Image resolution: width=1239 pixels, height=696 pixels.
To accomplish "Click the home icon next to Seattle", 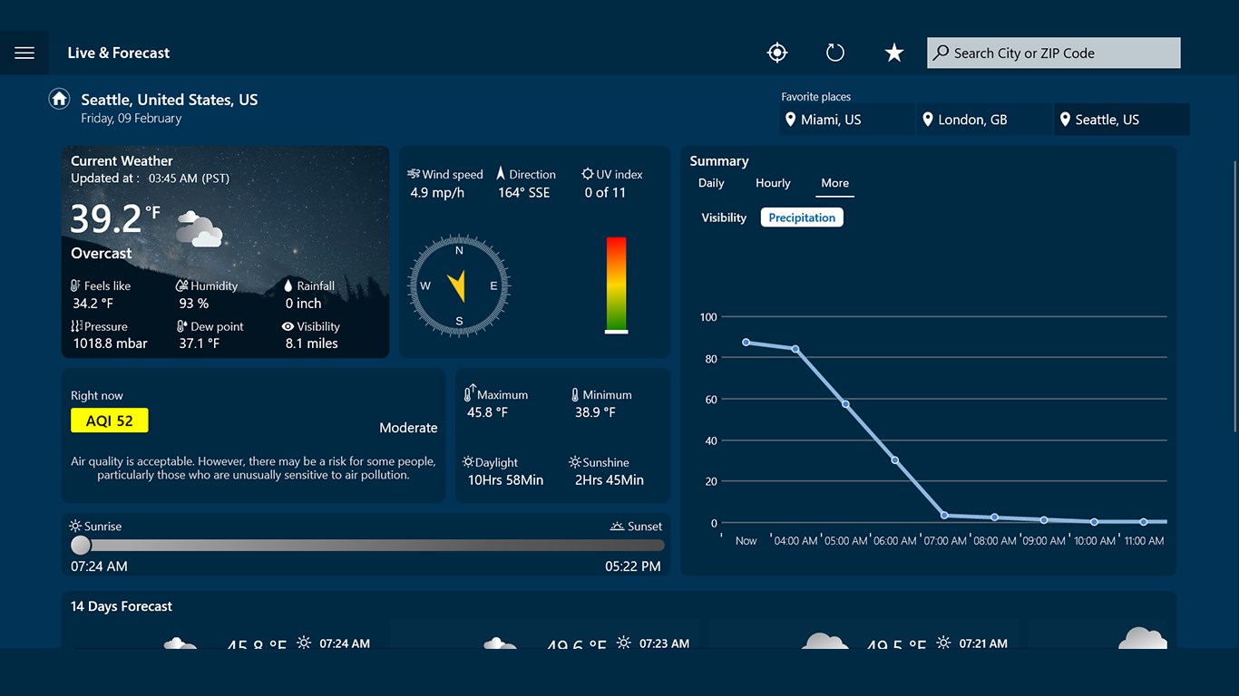I will click(58, 98).
